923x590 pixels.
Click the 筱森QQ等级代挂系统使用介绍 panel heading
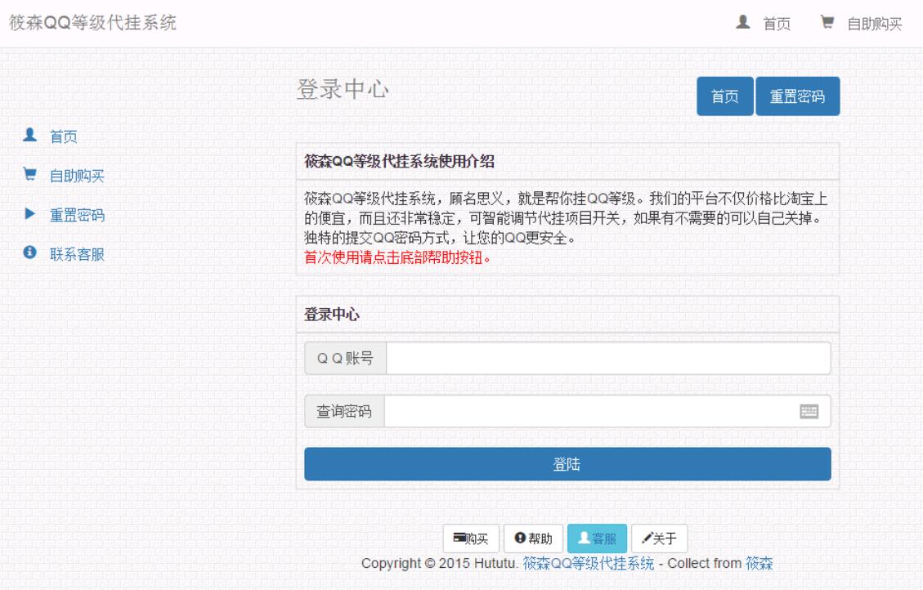399,161
